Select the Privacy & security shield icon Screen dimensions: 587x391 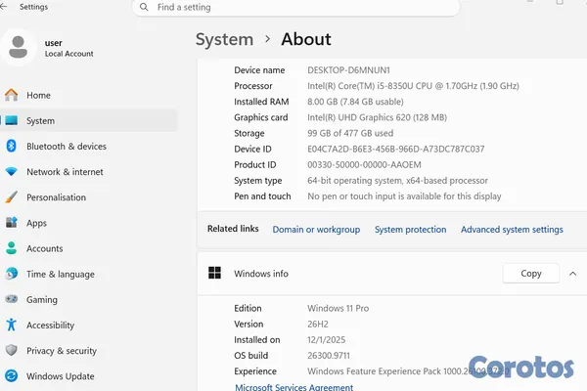point(11,350)
